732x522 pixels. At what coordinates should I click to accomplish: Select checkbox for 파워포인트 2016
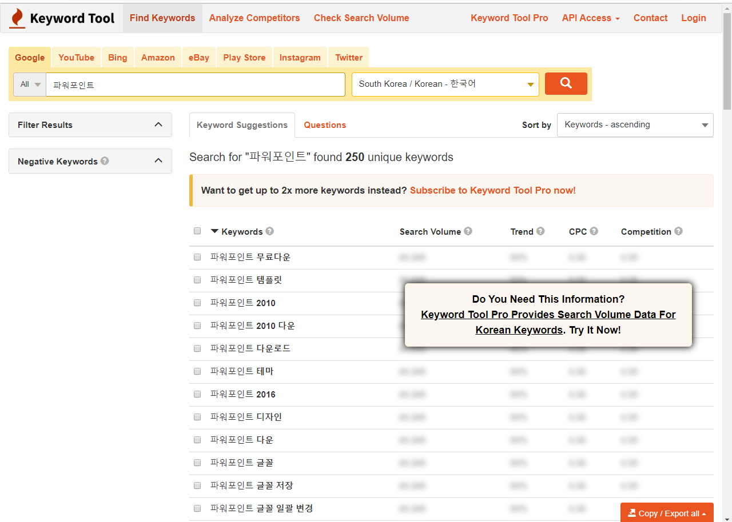(x=197, y=394)
